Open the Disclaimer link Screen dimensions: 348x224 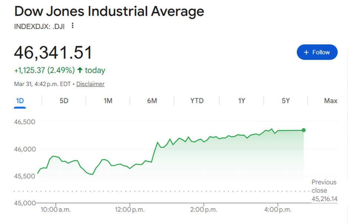pyautogui.click(x=90, y=84)
